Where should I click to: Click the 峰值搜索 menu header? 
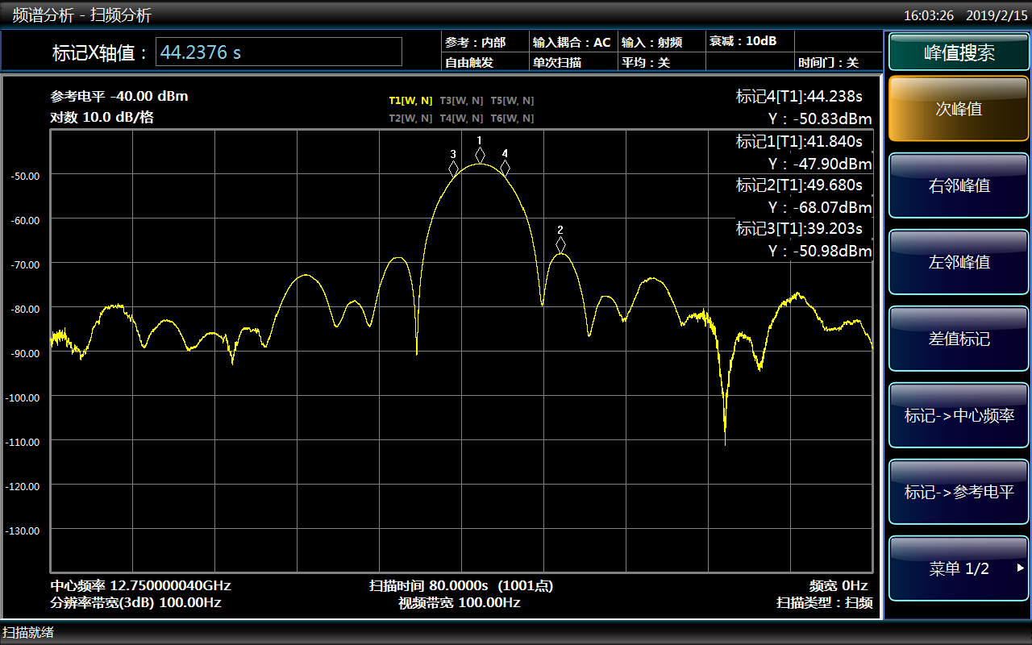pos(959,53)
